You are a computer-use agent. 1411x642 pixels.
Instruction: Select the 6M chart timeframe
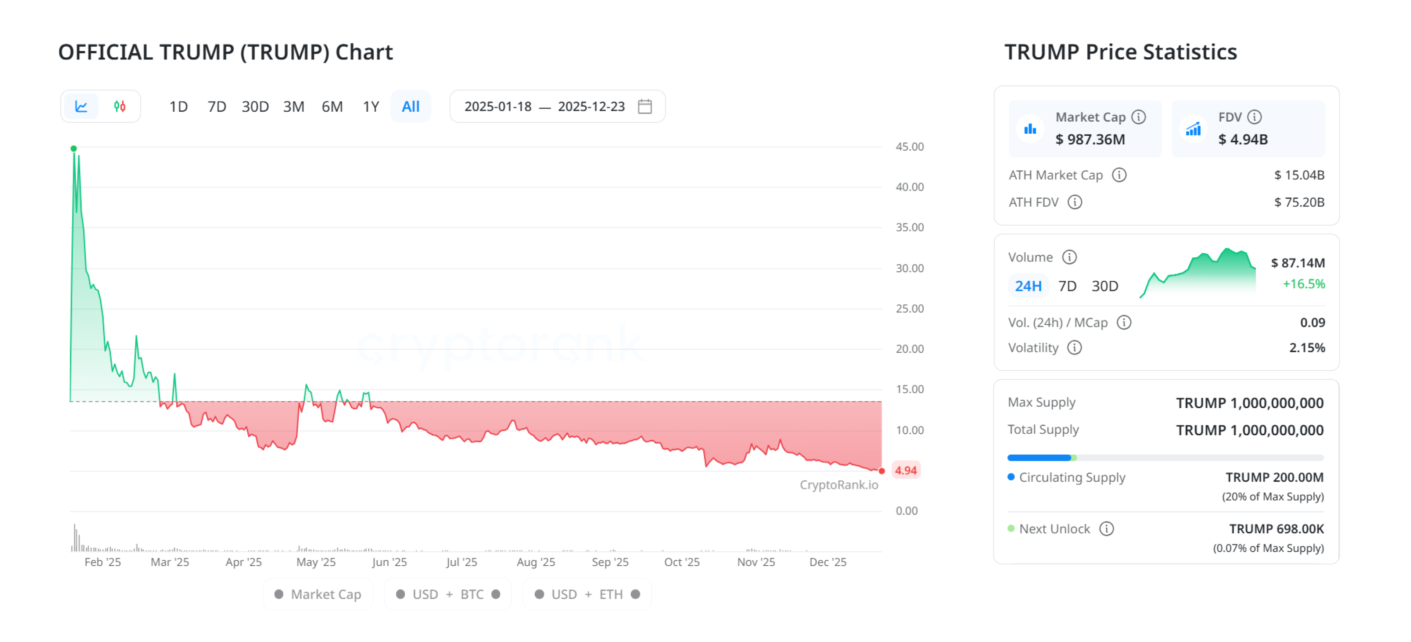tap(332, 106)
